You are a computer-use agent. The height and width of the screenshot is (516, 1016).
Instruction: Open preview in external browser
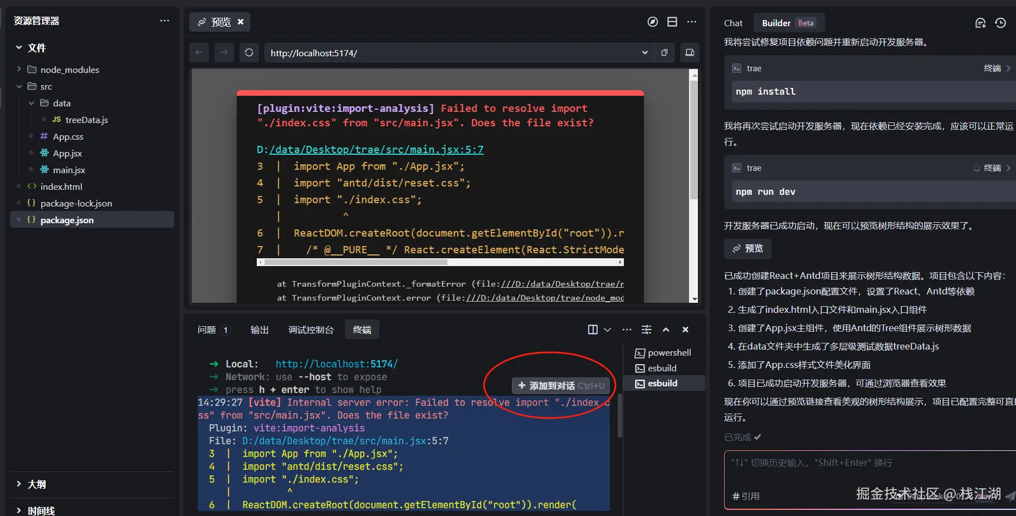click(x=665, y=52)
